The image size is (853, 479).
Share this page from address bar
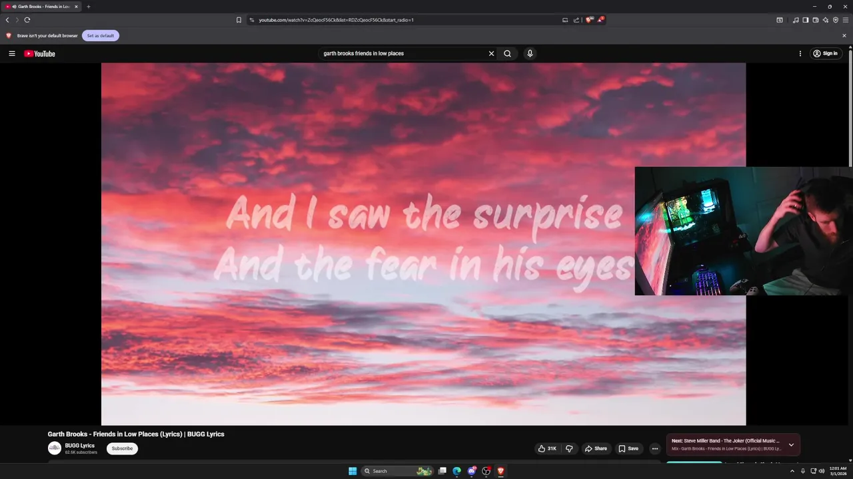click(576, 20)
